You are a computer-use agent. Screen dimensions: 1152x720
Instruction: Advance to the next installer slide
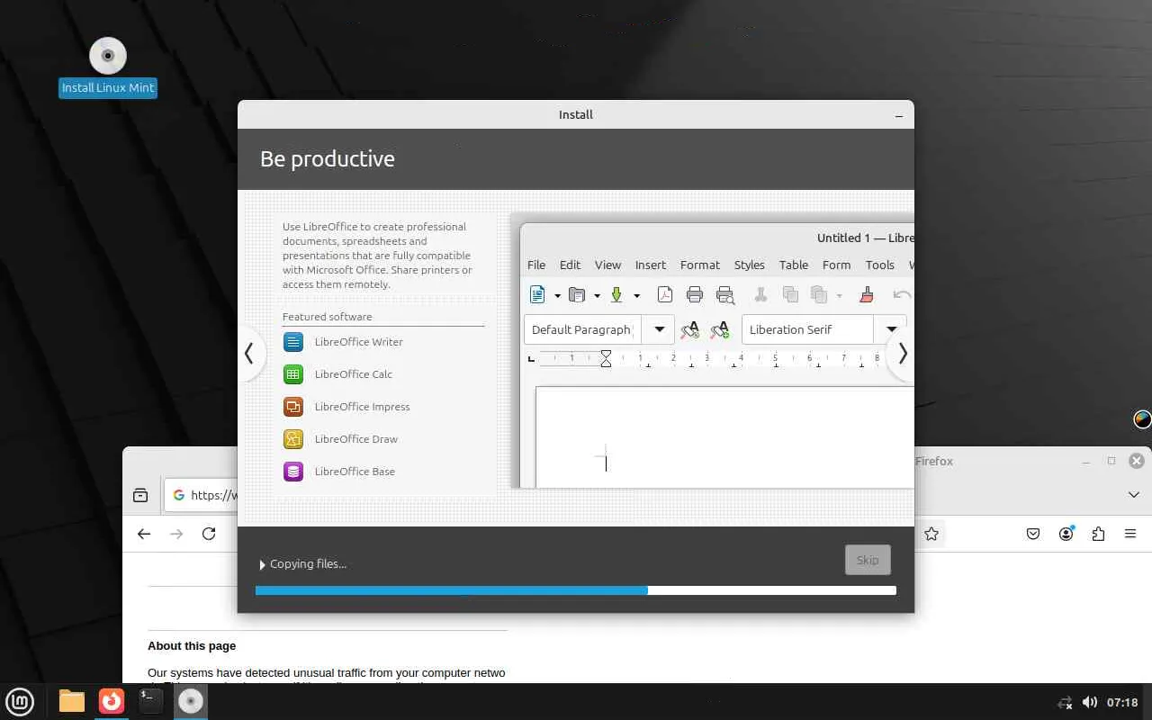pos(902,354)
